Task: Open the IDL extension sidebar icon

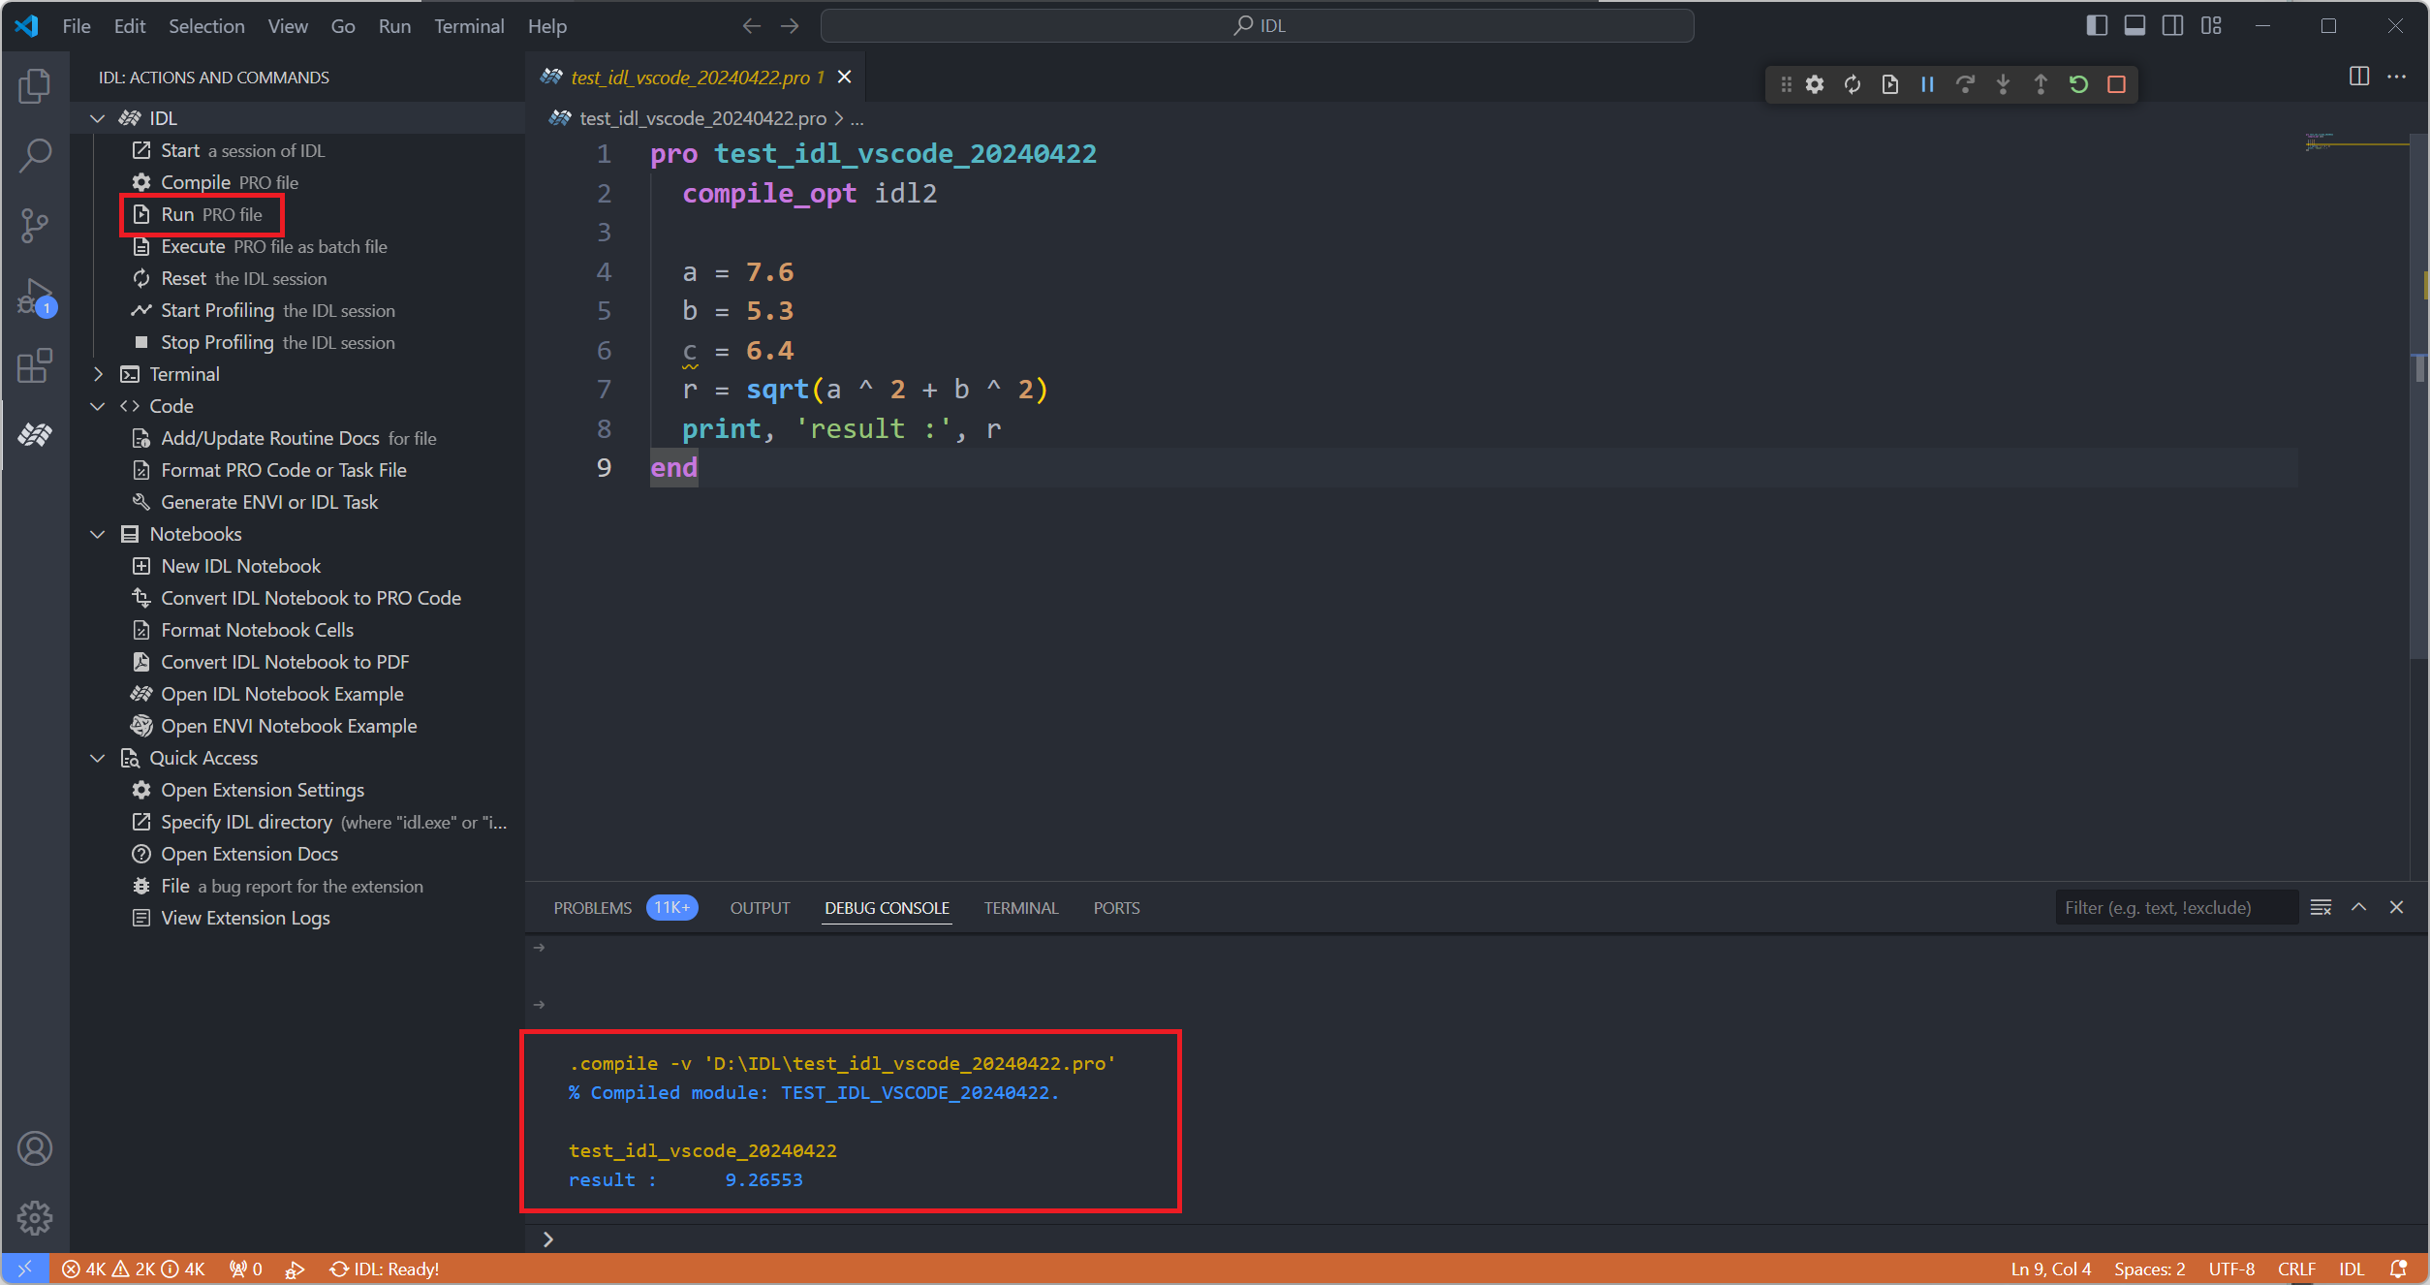Action: [x=35, y=435]
